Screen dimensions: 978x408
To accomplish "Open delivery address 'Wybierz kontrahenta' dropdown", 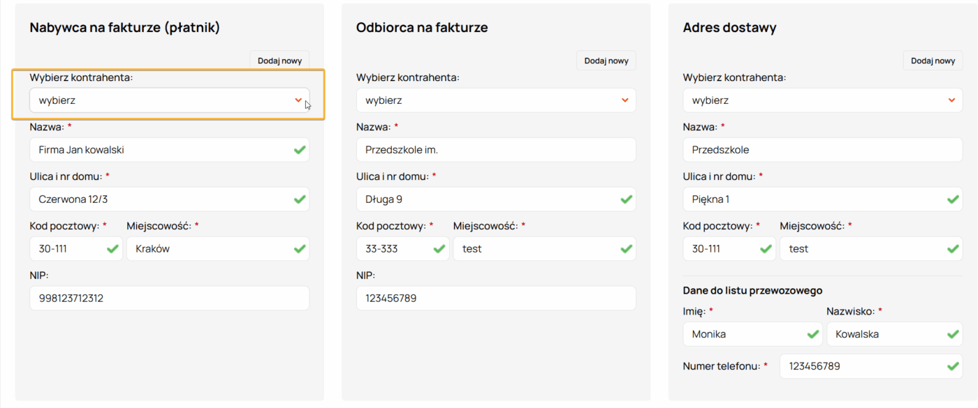I will tap(822, 100).
